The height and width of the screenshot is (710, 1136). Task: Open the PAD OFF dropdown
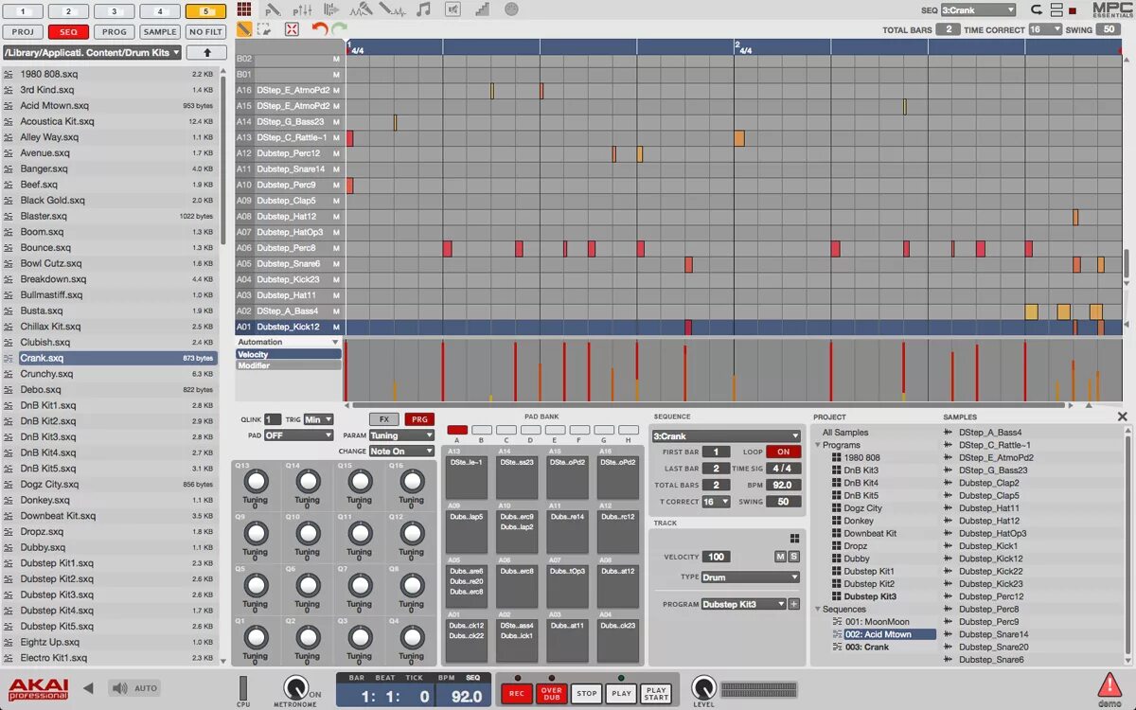(298, 435)
